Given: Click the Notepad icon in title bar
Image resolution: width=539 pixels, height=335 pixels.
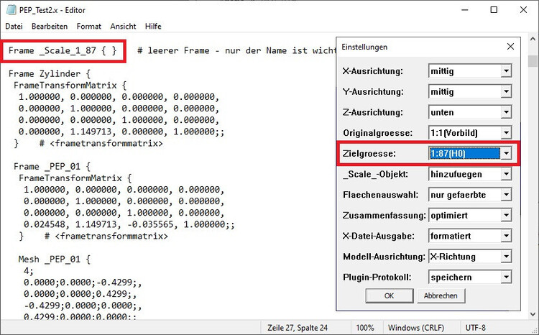Looking at the screenshot, I should point(11,10).
